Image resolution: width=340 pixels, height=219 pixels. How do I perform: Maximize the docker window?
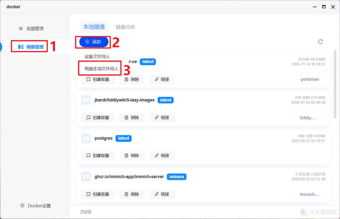(324, 7)
